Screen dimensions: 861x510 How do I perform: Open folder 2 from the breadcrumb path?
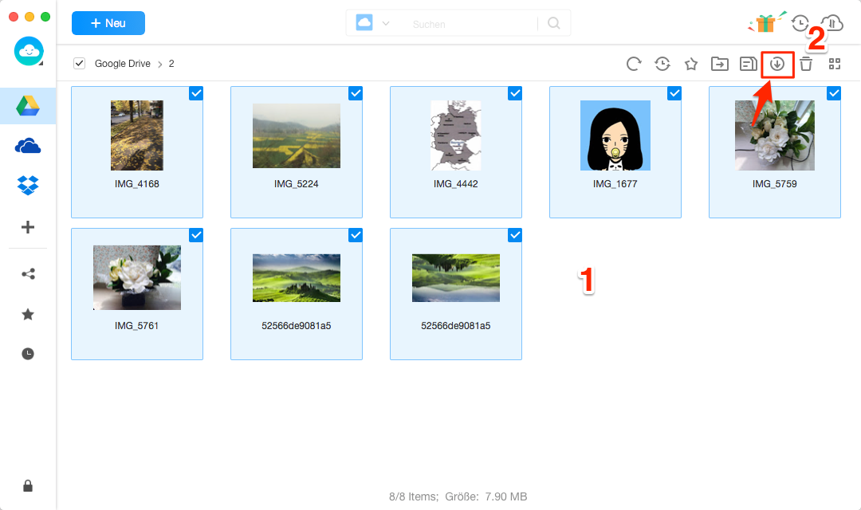coord(171,63)
